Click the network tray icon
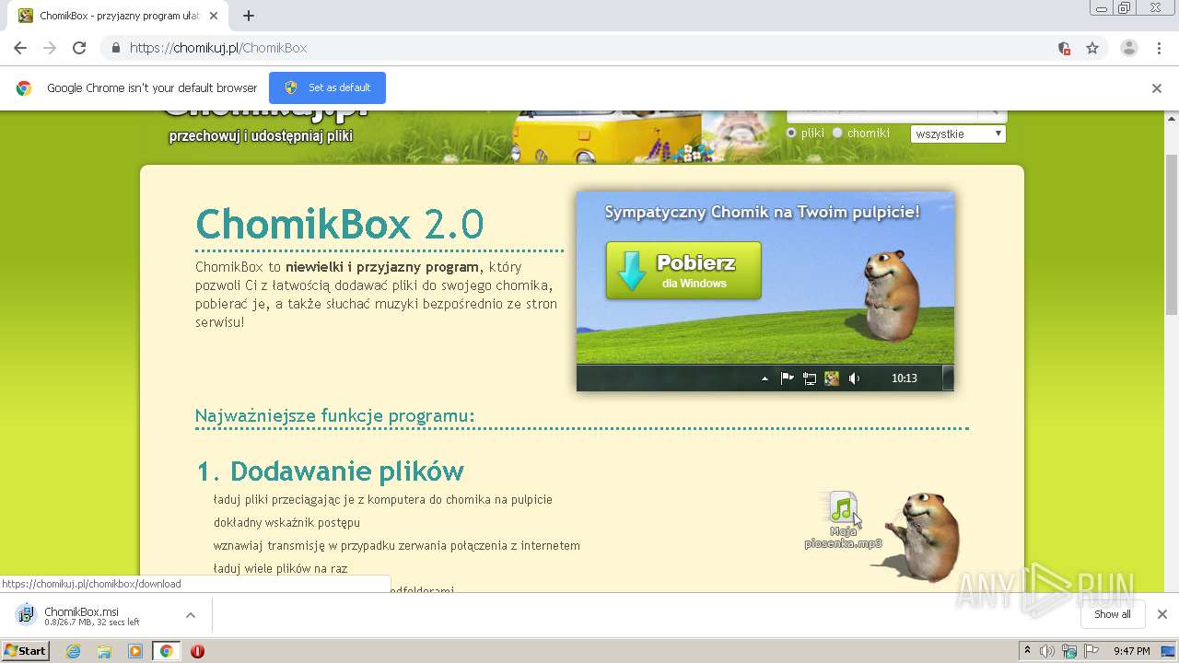 [1069, 651]
